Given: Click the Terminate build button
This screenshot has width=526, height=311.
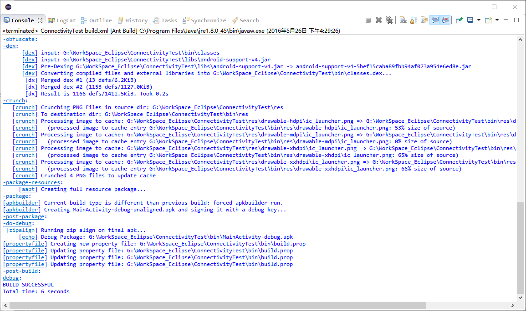Looking at the screenshot, I should [368, 20].
